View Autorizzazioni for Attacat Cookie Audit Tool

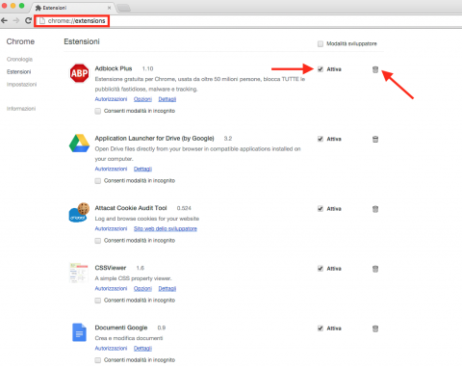tap(111, 228)
